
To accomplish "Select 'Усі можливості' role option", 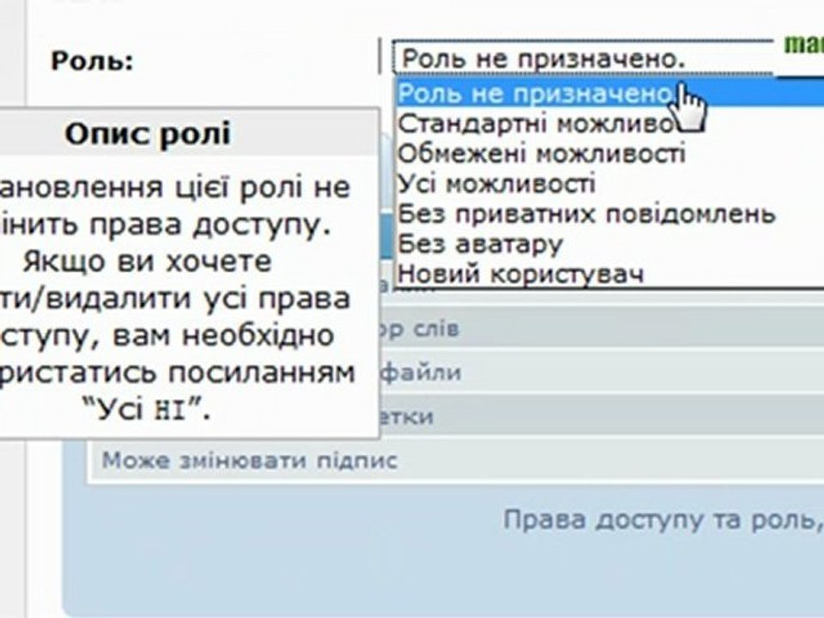I will pyautogui.click(x=610, y=184).
